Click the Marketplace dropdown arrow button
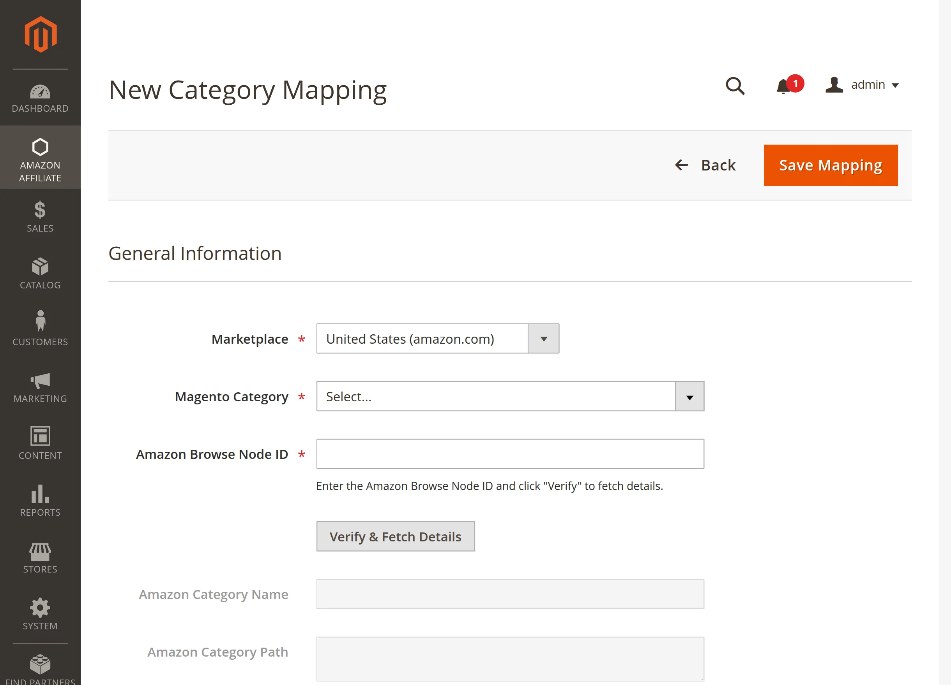The width and height of the screenshot is (951, 685). click(544, 339)
